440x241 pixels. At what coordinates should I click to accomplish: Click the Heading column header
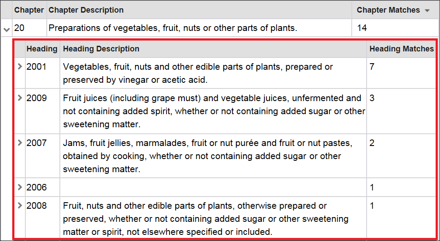[x=42, y=49]
